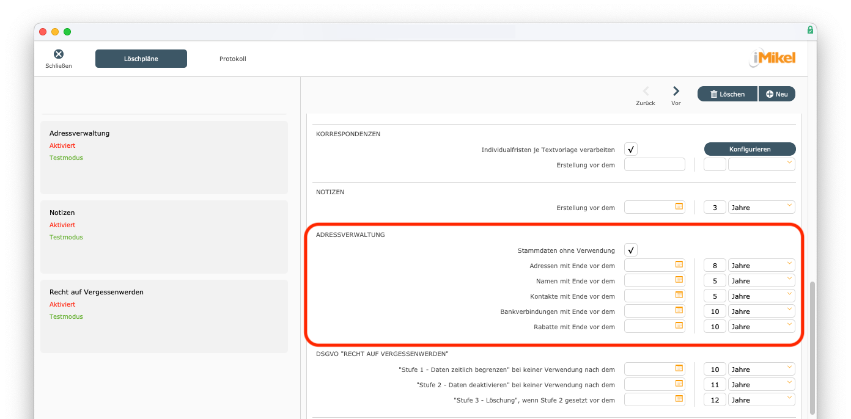The width and height of the screenshot is (851, 419).
Task: Switch to the Protokoll tab
Action: 232,59
